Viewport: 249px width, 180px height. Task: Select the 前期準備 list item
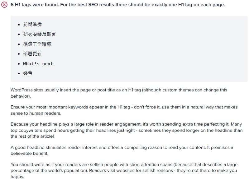(x=32, y=24)
